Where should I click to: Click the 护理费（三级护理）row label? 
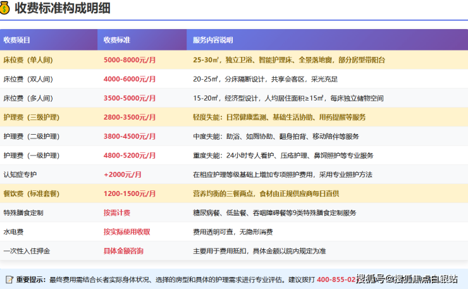[32, 117]
